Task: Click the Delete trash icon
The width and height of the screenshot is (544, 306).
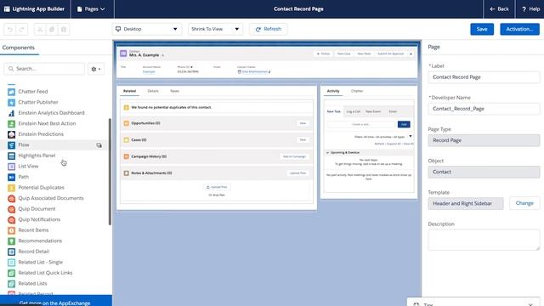Action: pyautogui.click(x=64, y=30)
